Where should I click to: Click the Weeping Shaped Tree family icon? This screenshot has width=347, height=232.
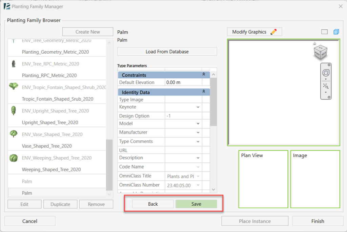[x=14, y=158]
